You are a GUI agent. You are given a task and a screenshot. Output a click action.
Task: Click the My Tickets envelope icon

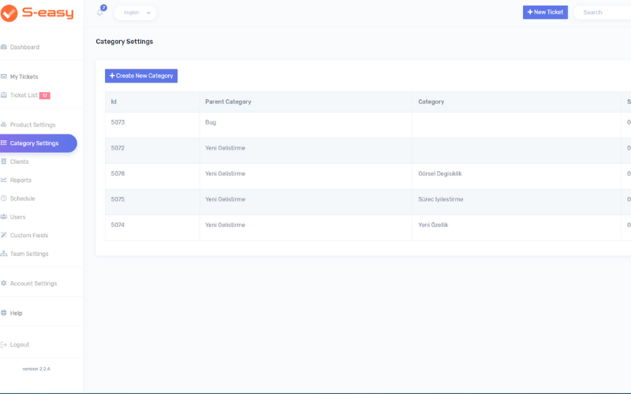(4, 76)
